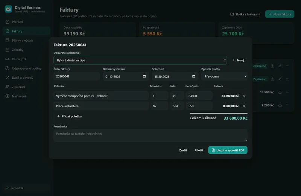Edit unit price 550 field
This screenshot has width=301, height=196.
point(199,106)
